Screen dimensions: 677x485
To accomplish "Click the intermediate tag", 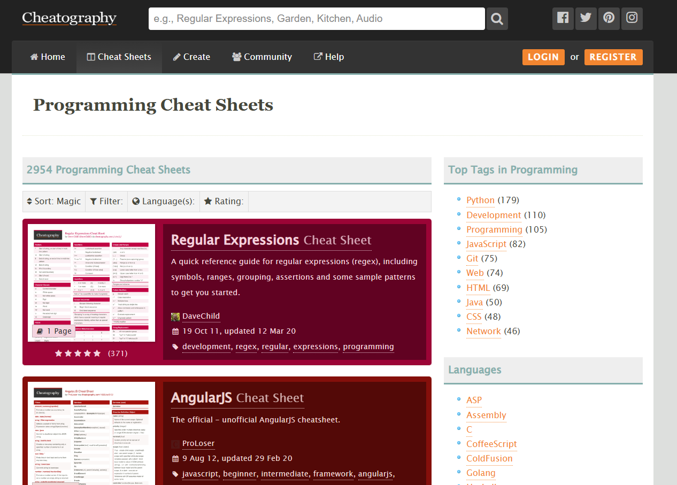I will [x=285, y=474].
